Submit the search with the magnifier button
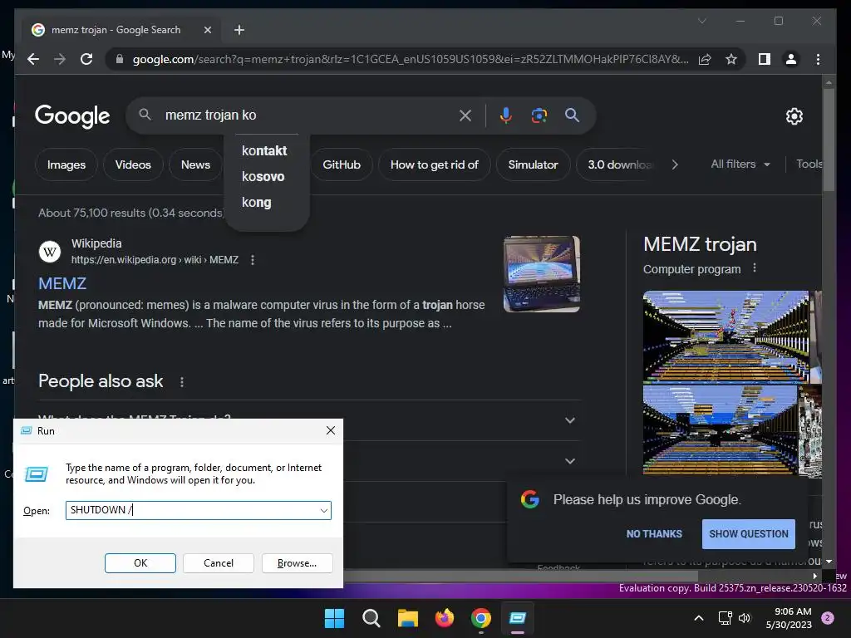Image resolution: width=851 pixels, height=638 pixels. click(x=572, y=115)
